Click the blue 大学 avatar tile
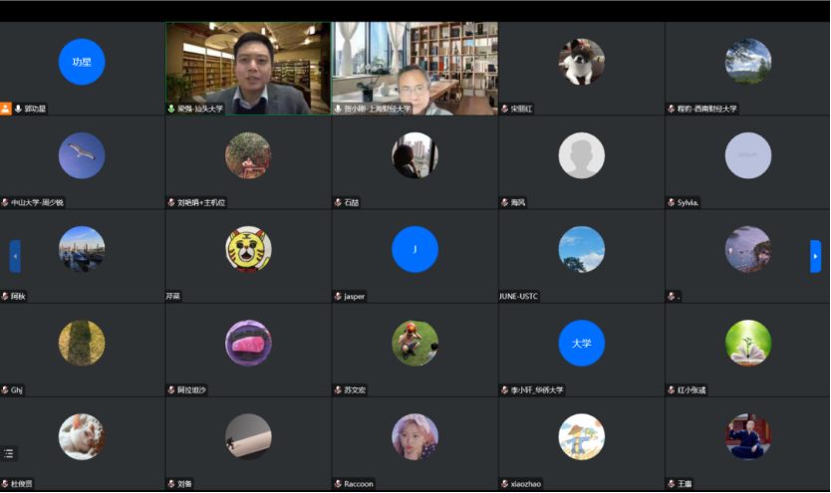Screen dimensions: 831x493 (x=581, y=343)
